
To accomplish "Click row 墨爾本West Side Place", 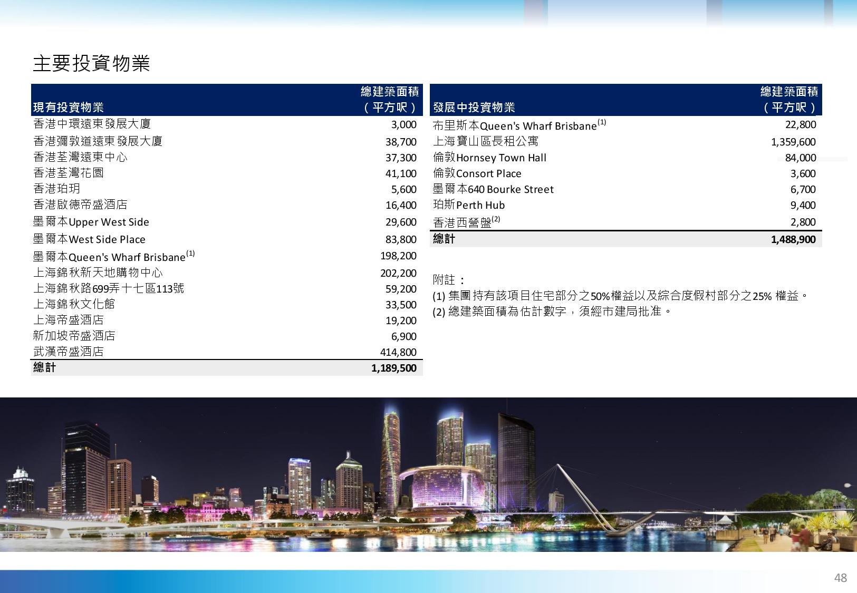I will [227, 239].
